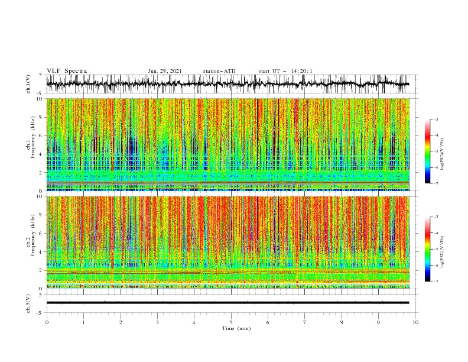The width and height of the screenshot is (468, 362).
Task: Click the time axis tick '10'
Action: [x=415, y=322]
